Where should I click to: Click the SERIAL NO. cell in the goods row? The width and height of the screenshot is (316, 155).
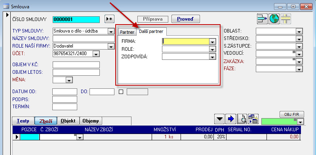pos(246,137)
